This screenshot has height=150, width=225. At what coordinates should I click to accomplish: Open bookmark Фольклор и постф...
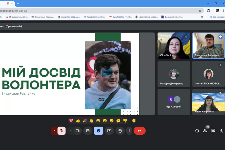tap(172, 17)
